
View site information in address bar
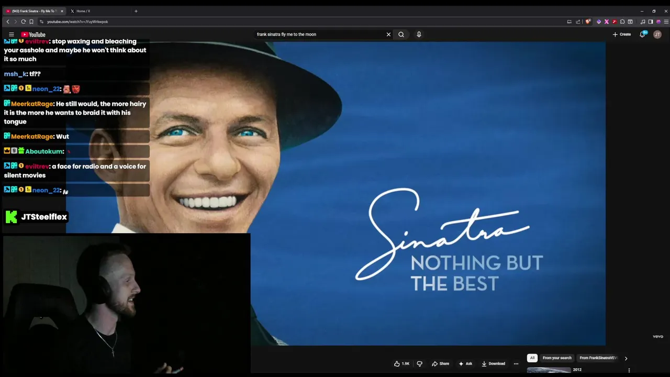(41, 21)
